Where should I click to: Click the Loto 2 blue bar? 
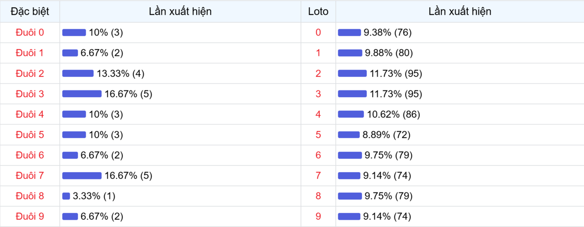[352, 73]
